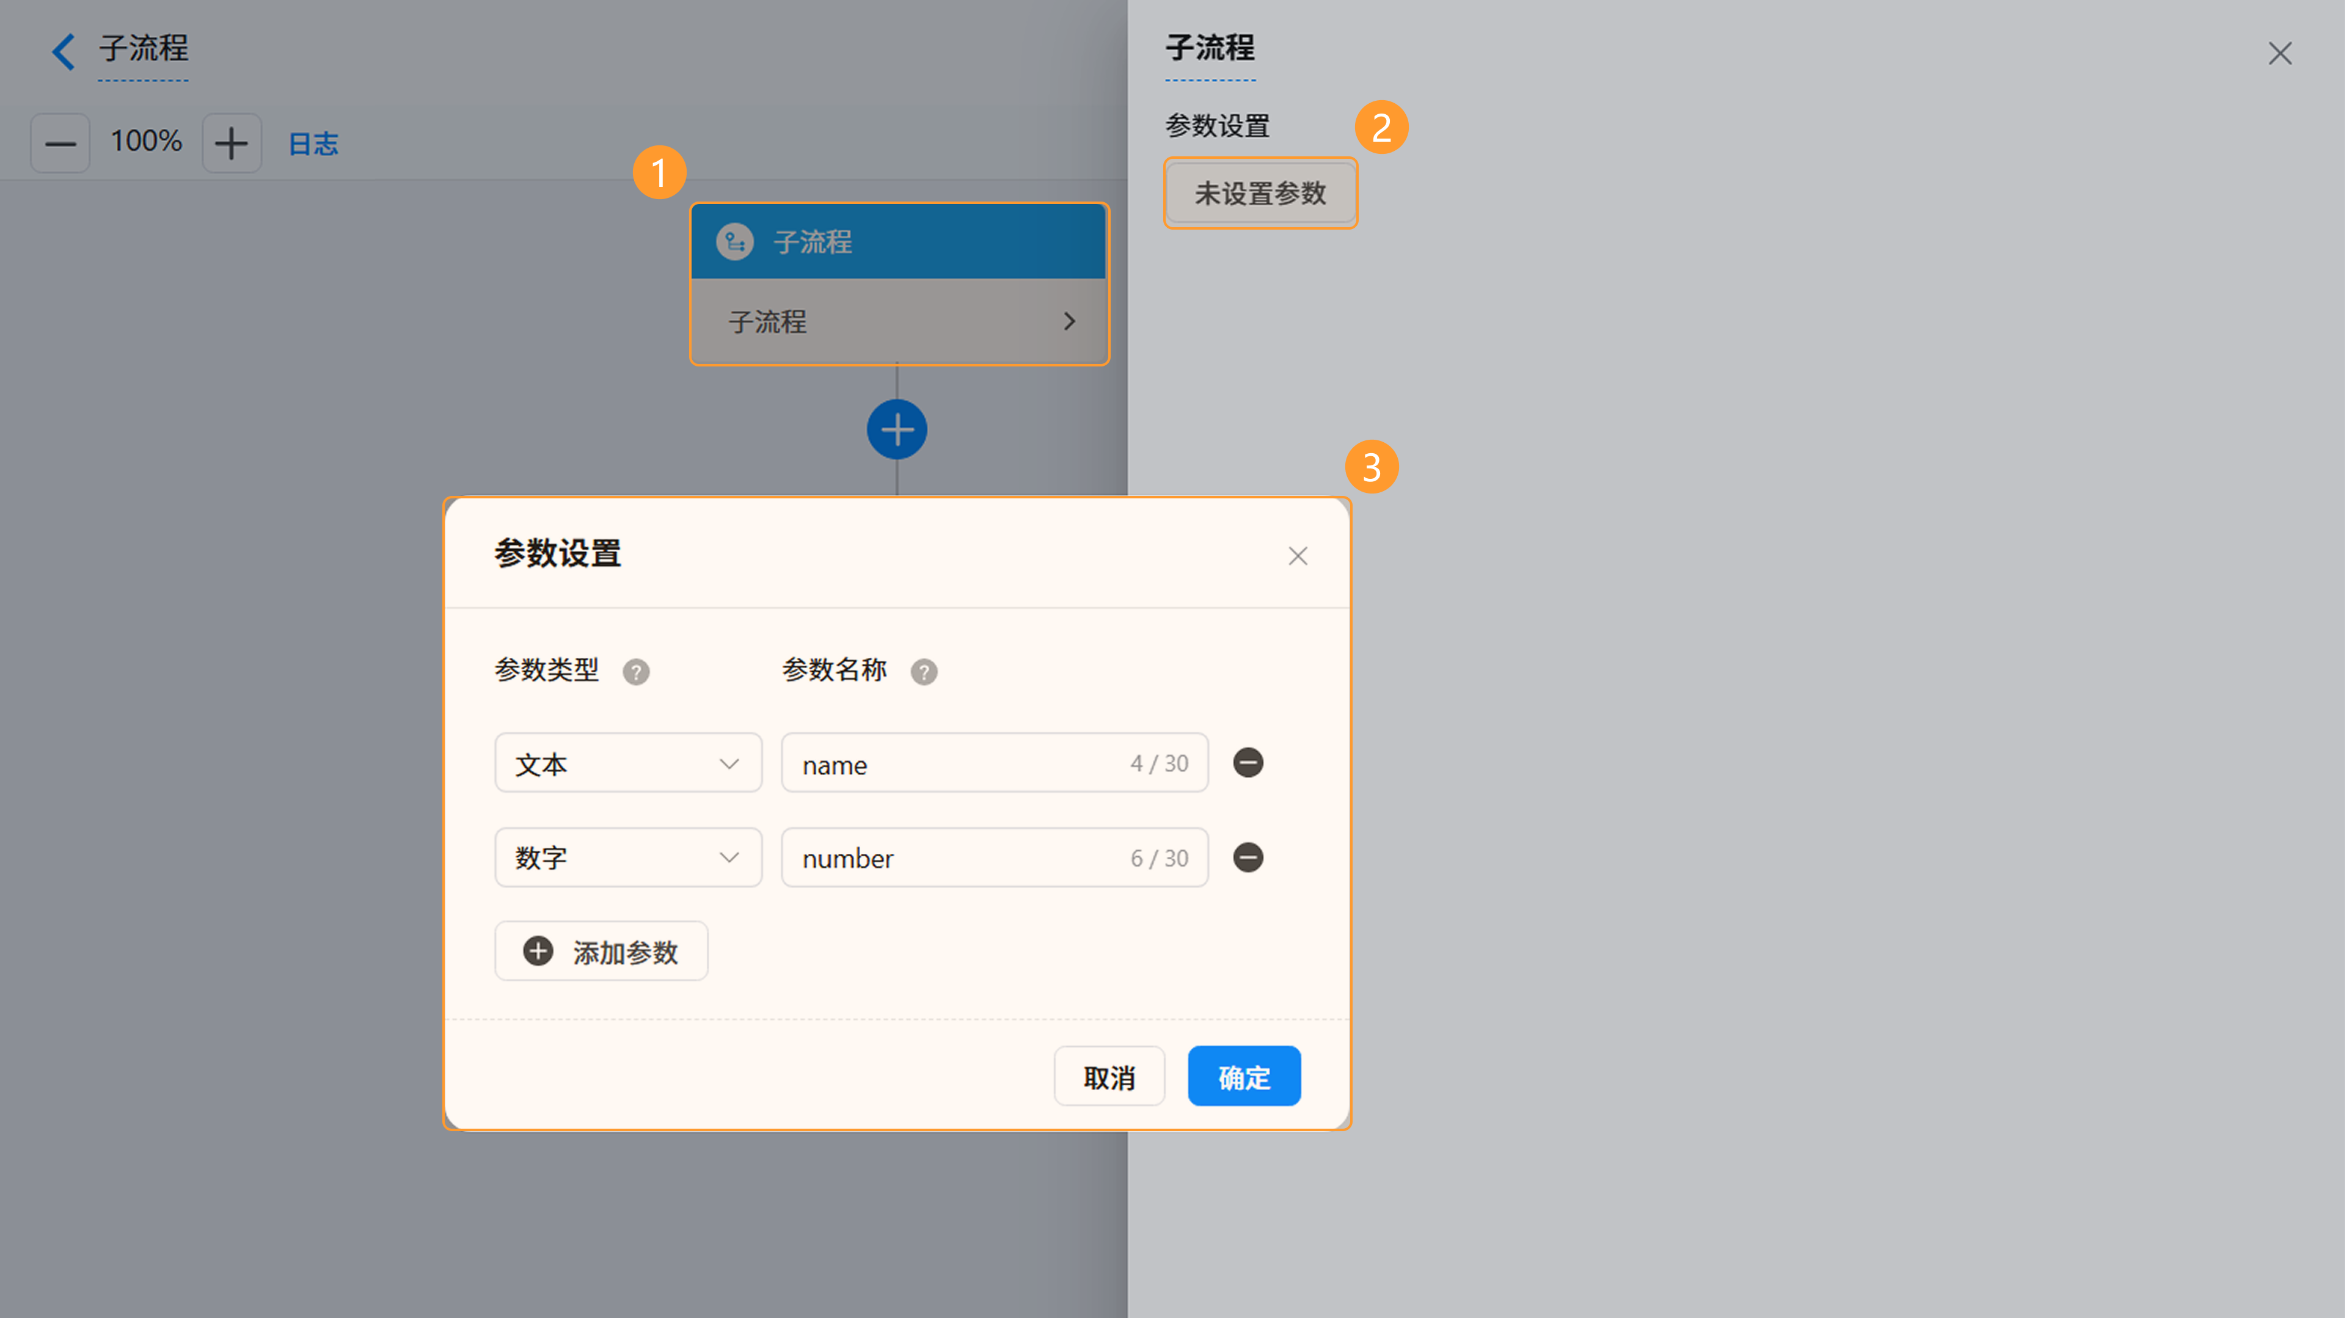Show help for 参数类型
The height and width of the screenshot is (1318, 2346).
[x=635, y=672]
